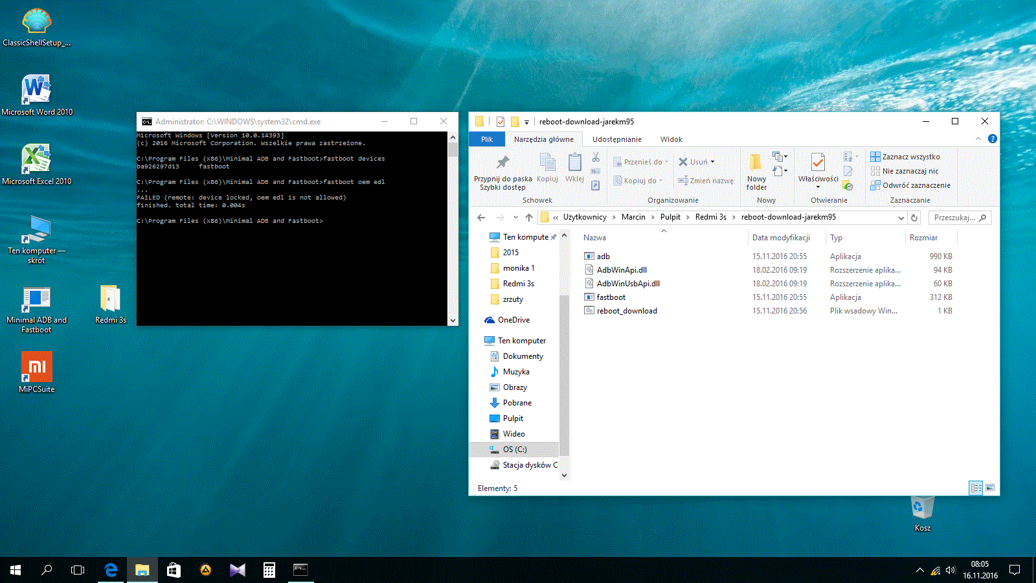
Task: Select Pobrane in the navigation pane
Action: pyautogui.click(x=517, y=403)
